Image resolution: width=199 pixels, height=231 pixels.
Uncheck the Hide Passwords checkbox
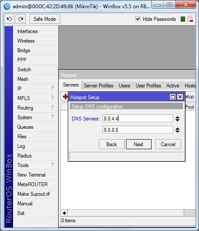tap(138, 19)
